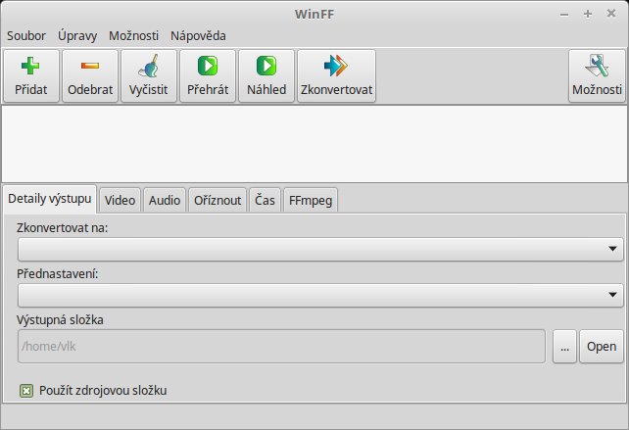Click the Odebrat minus icon
The height and width of the screenshot is (430, 629).
coord(90,68)
